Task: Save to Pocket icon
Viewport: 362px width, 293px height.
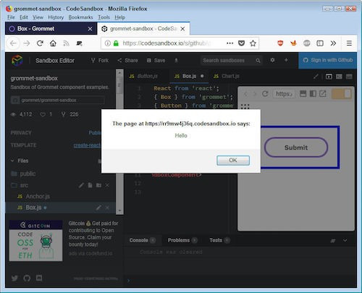Action: pyautogui.click(x=241, y=43)
